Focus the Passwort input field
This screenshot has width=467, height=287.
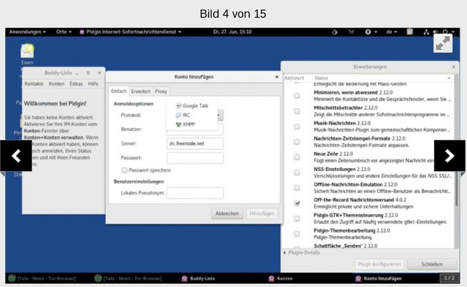(x=195, y=158)
